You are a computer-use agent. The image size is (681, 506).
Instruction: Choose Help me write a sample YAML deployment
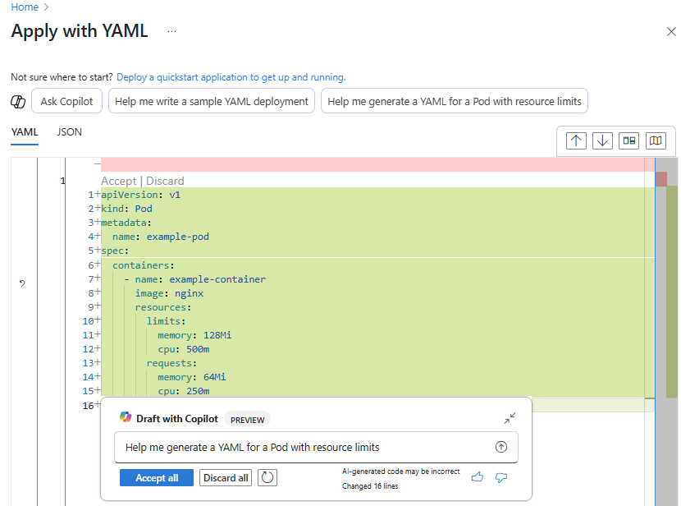point(211,100)
